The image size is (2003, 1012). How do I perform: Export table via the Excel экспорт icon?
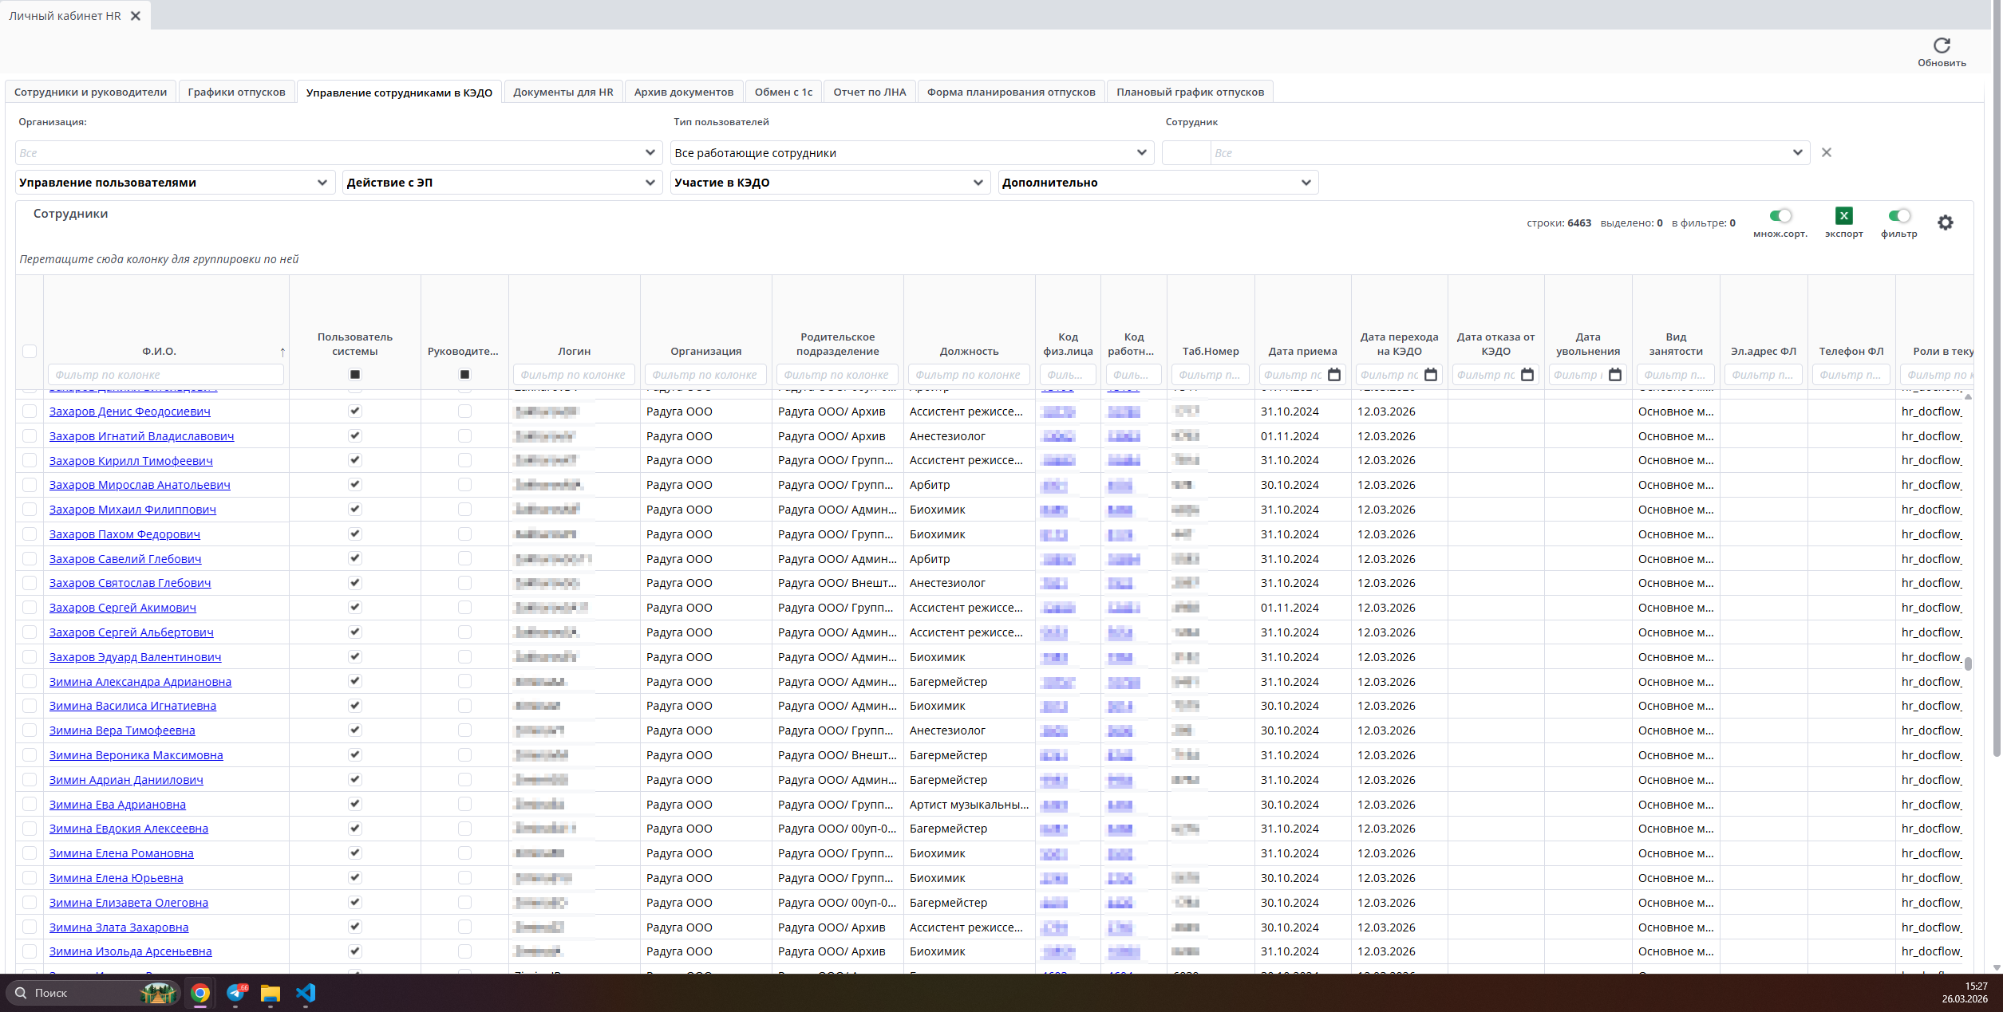[1843, 215]
